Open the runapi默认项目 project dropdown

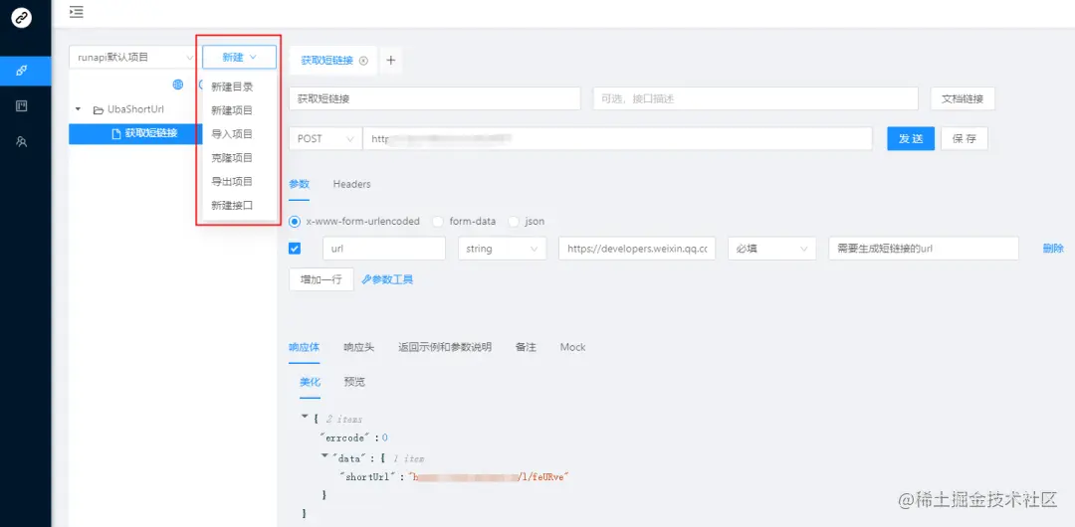coord(133,58)
